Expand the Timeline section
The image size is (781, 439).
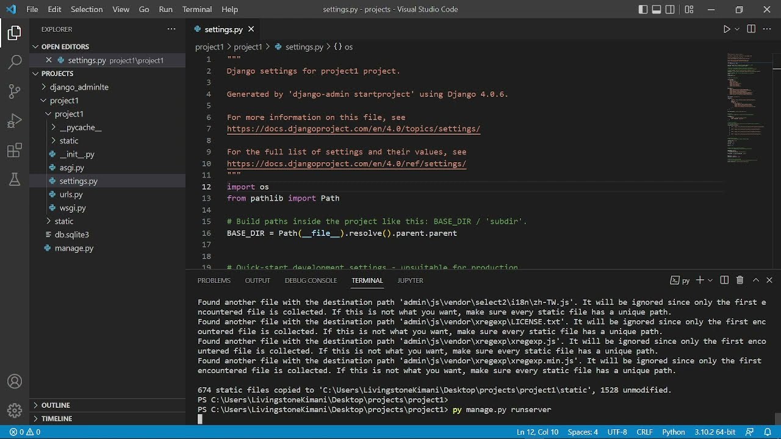107,418
